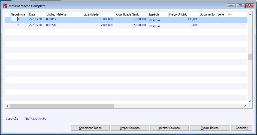This screenshot has width=257, height=135.
Task: Click the vertical scrollbar up arrow
Action: coord(250,14)
